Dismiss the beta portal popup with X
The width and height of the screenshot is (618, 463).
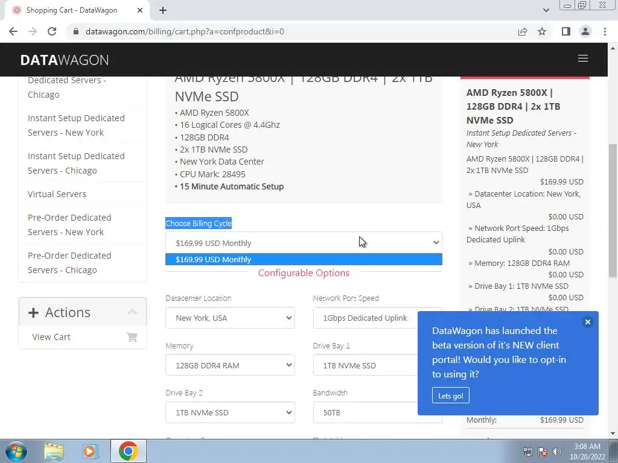click(x=588, y=322)
